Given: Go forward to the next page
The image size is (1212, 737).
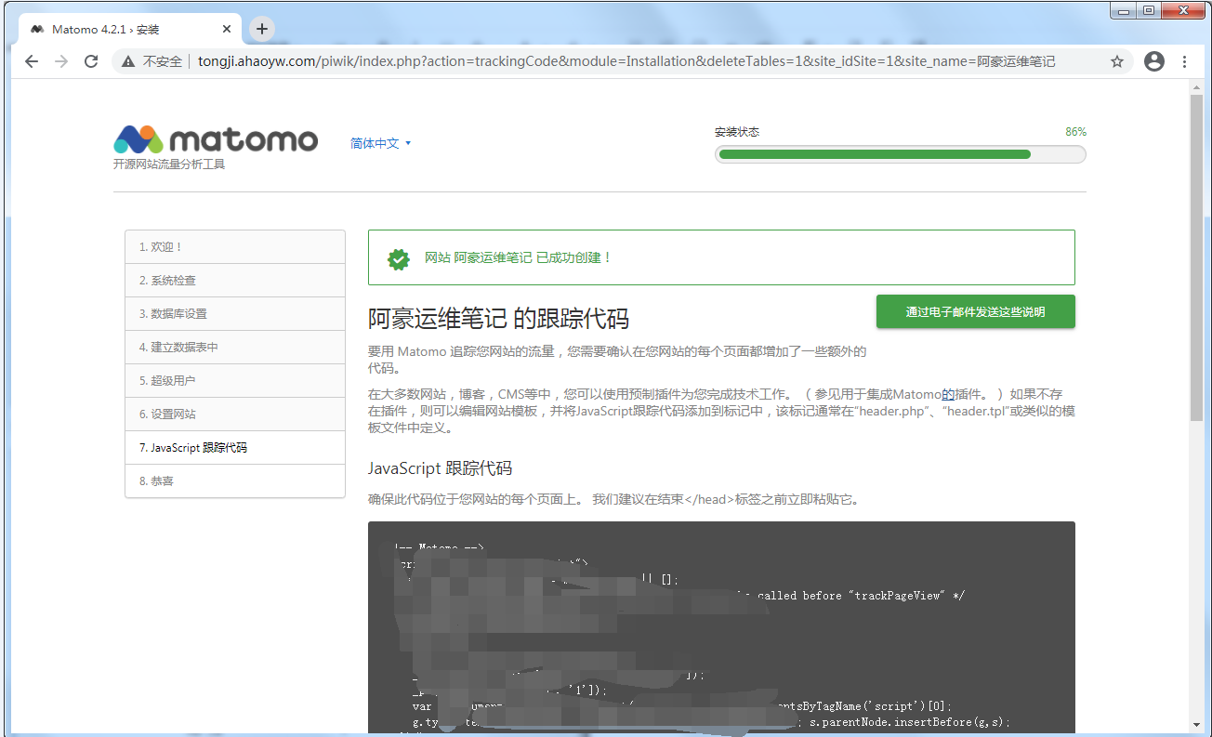Looking at the screenshot, I should pyautogui.click(x=61, y=61).
